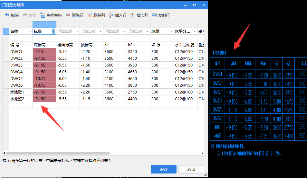The width and height of the screenshot is (307, 178).
Task: Open the 水平分... column mapping dropdown
Action: tap(195, 31)
